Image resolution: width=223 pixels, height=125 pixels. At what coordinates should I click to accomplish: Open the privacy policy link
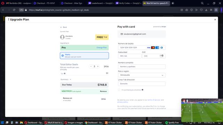point(123,102)
